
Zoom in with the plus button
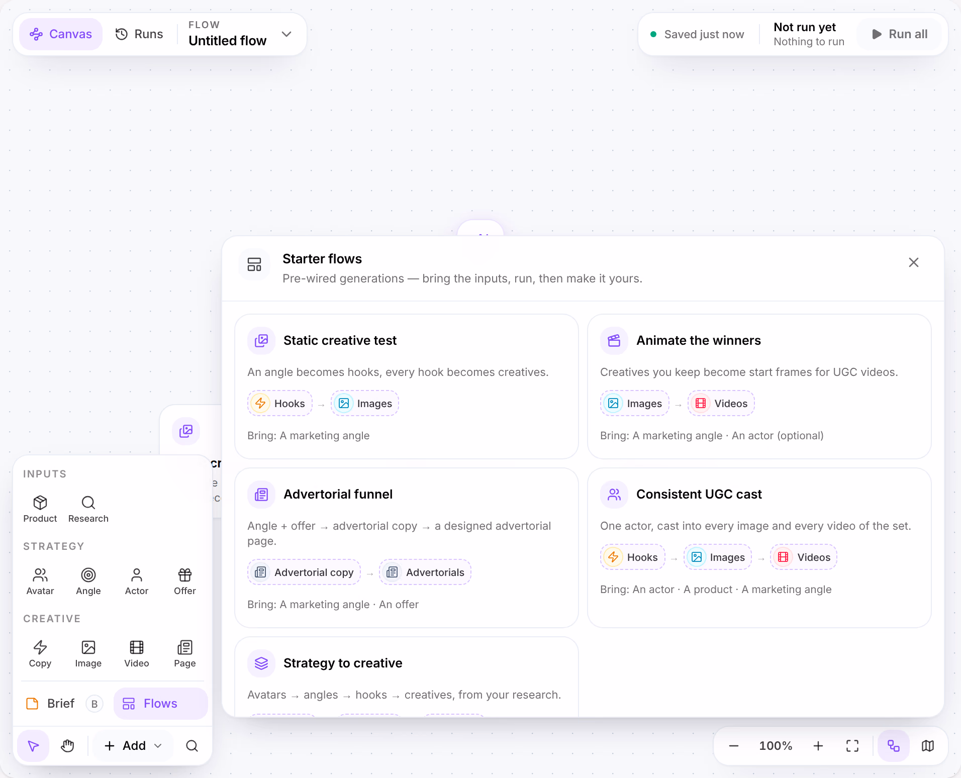[818, 746]
